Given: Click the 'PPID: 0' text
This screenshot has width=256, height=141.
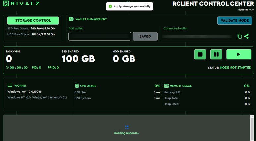Looking at the screenshot, I should tap(53, 68).
